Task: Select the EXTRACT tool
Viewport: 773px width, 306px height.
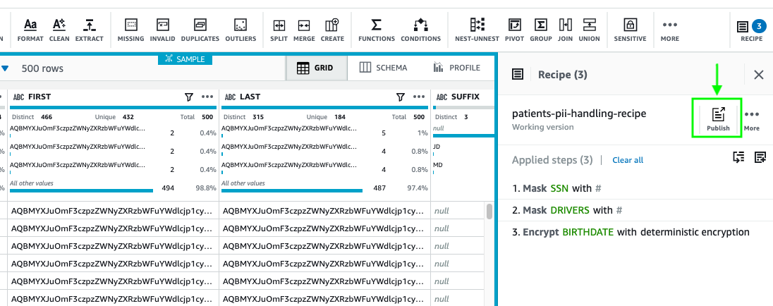Action: coord(90,30)
